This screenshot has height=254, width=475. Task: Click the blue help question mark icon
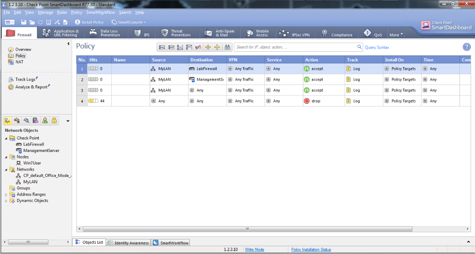point(466,47)
